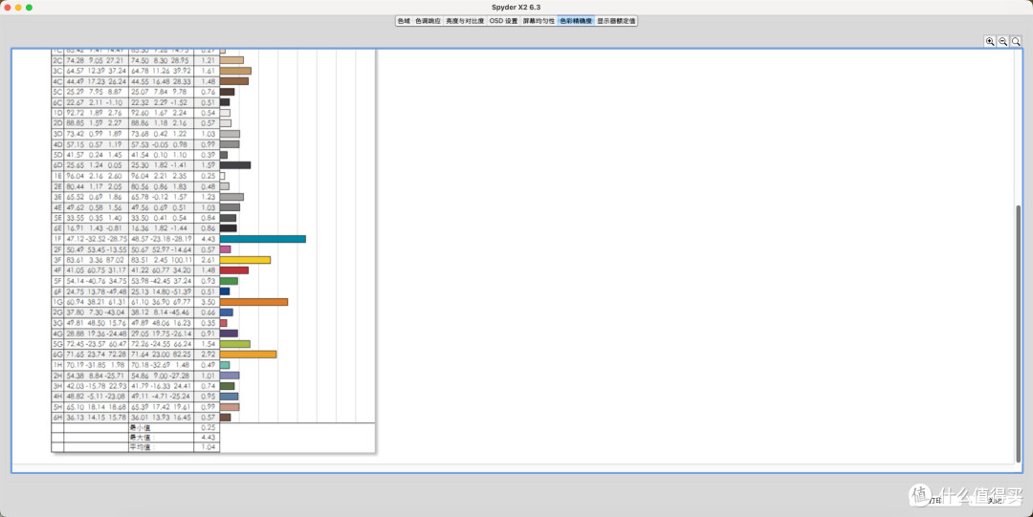Click the delta value 1.54

(x=209, y=344)
